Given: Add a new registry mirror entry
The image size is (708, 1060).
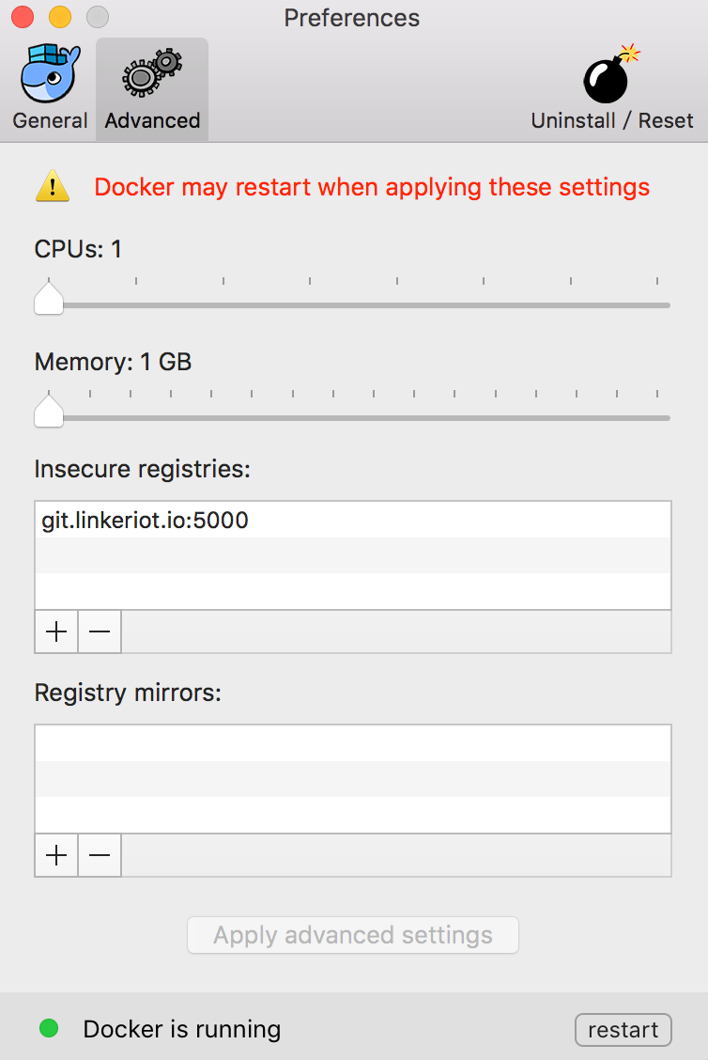Looking at the screenshot, I should 56,855.
